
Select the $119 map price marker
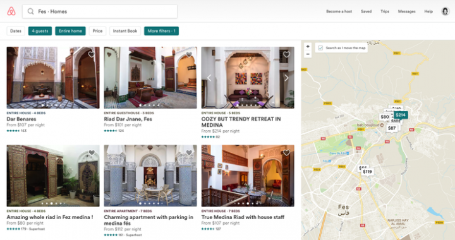367,172
